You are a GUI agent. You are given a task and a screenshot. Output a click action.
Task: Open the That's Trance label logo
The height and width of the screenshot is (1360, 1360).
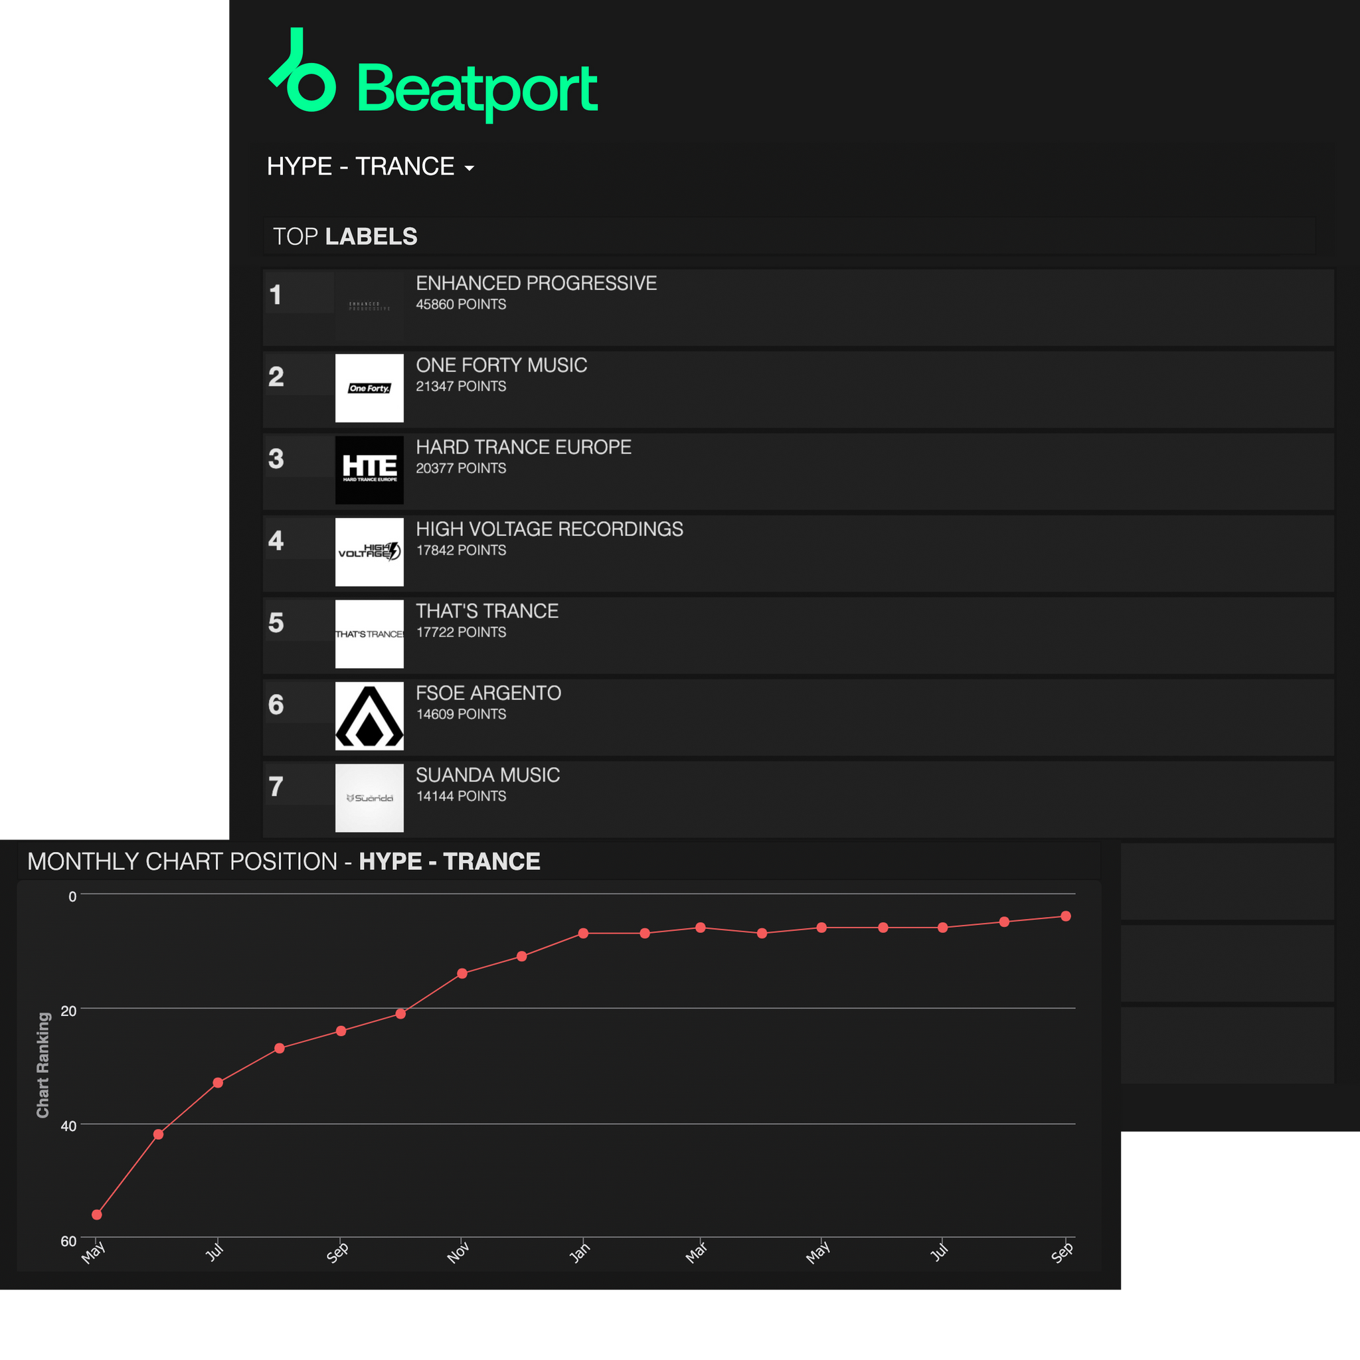click(x=370, y=634)
